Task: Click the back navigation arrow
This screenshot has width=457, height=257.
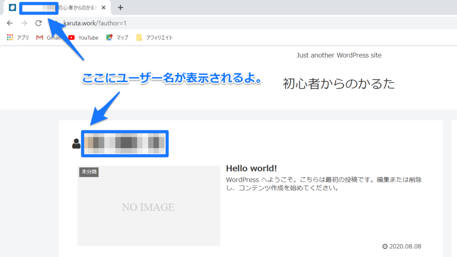Action: (x=10, y=23)
